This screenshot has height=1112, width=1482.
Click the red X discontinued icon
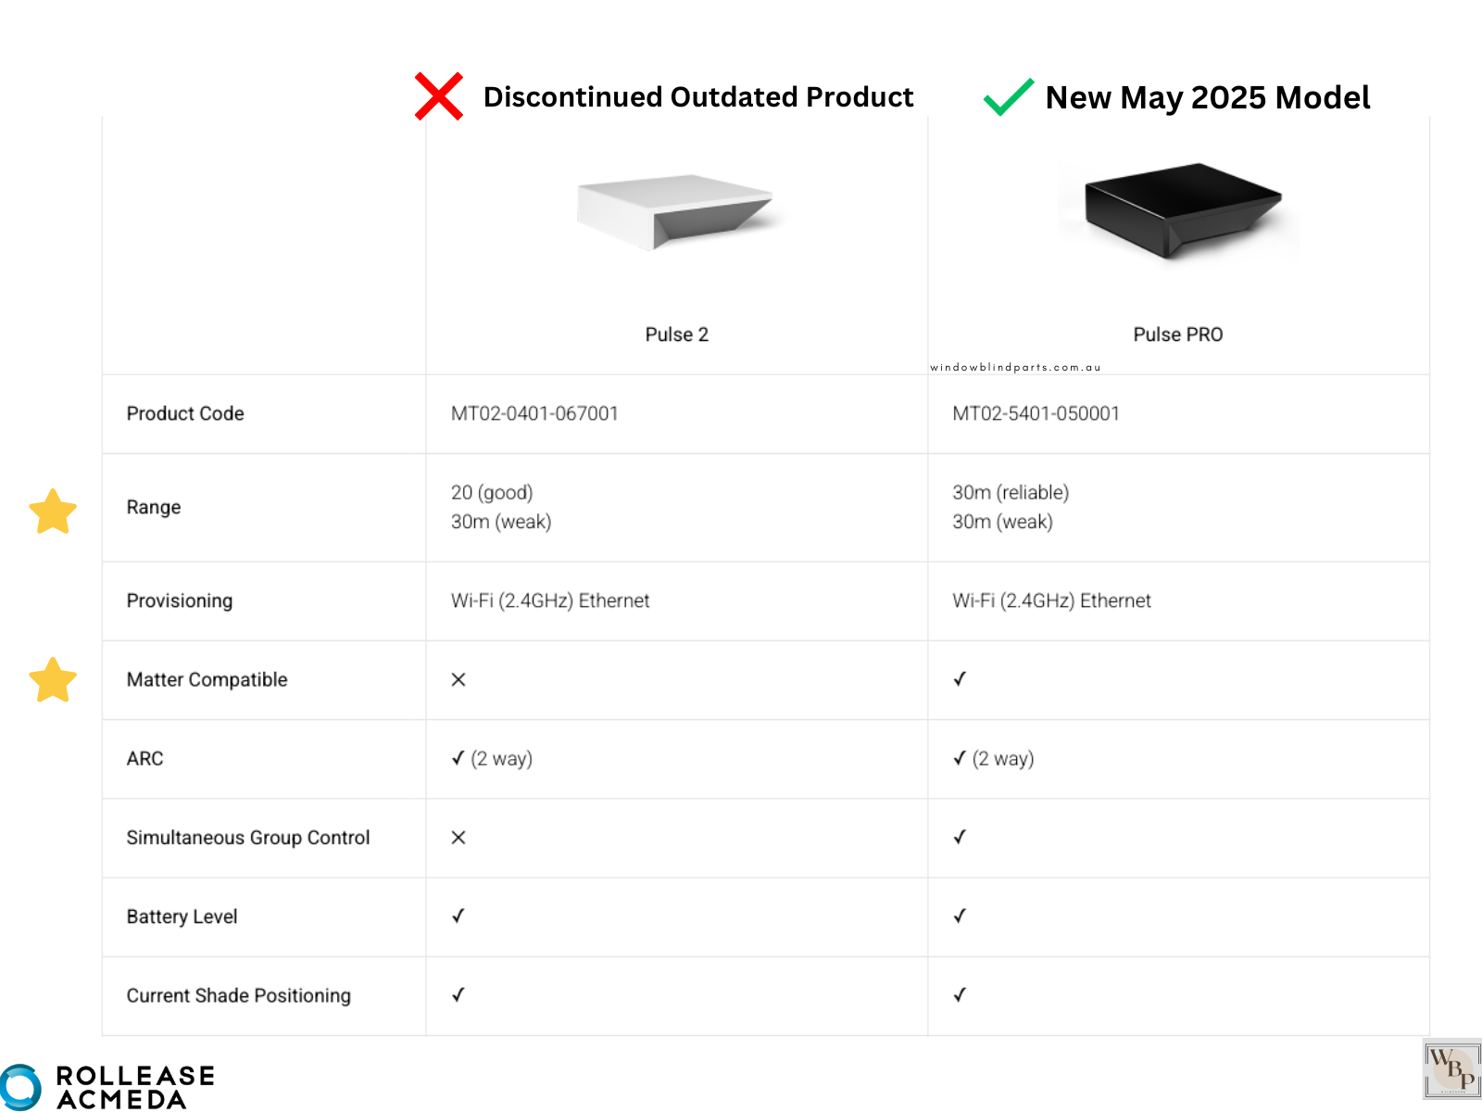[x=439, y=96]
